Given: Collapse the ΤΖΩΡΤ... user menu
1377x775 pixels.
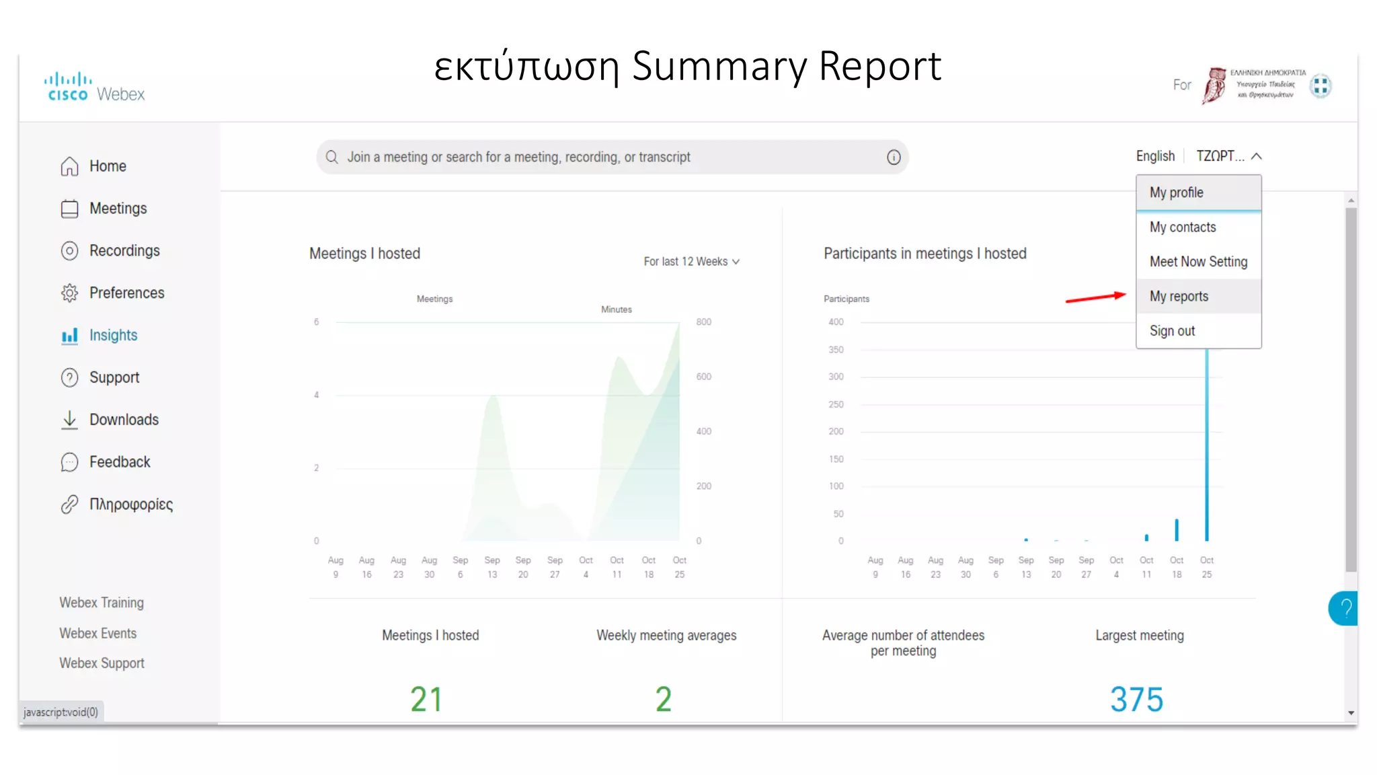Looking at the screenshot, I should coord(1228,156).
